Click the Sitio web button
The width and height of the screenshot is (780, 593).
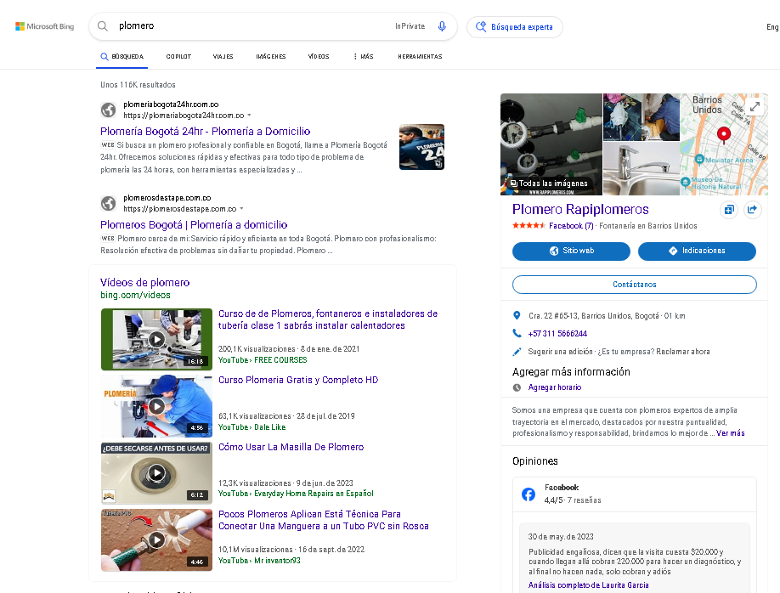click(571, 251)
